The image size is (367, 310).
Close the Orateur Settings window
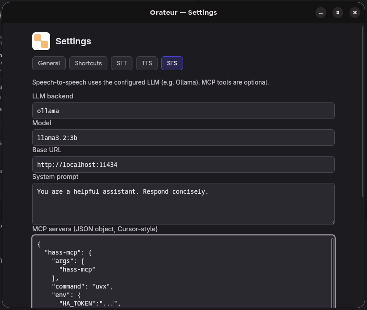[x=355, y=13]
